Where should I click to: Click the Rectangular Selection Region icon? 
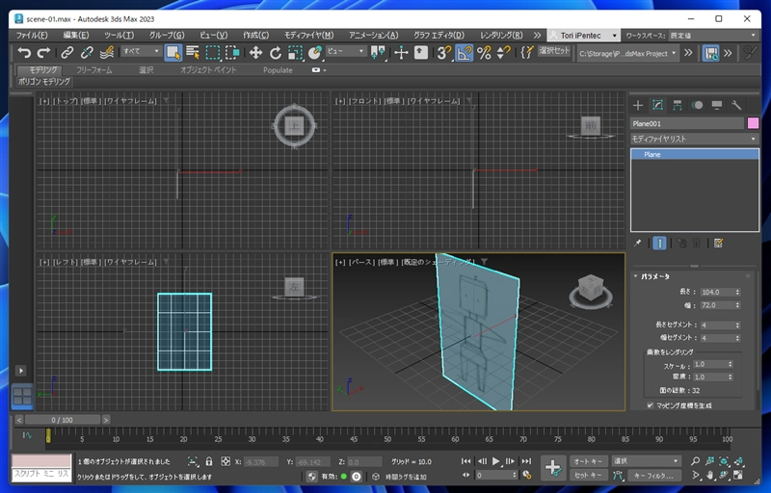[213, 53]
